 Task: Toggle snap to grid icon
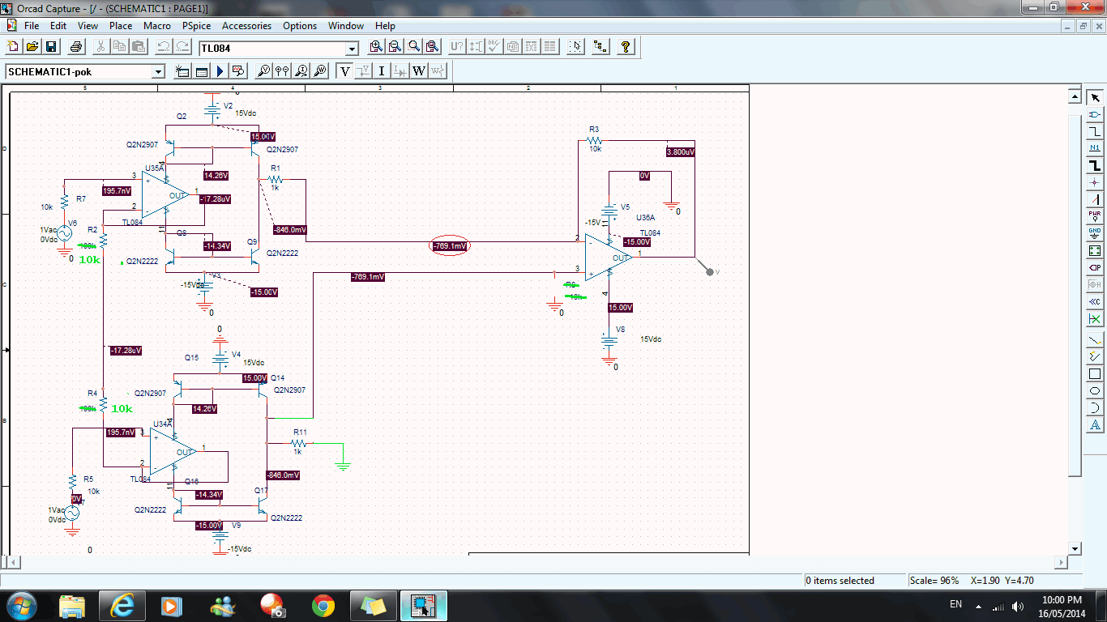[575, 47]
